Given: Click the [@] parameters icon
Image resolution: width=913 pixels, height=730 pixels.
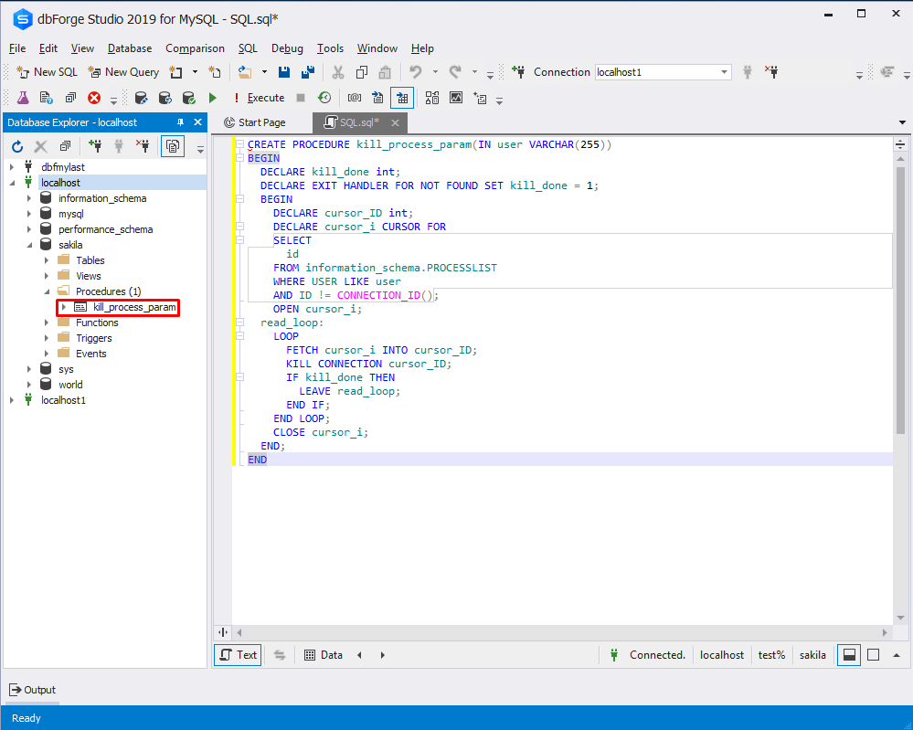Looking at the screenshot, I should click(354, 98).
